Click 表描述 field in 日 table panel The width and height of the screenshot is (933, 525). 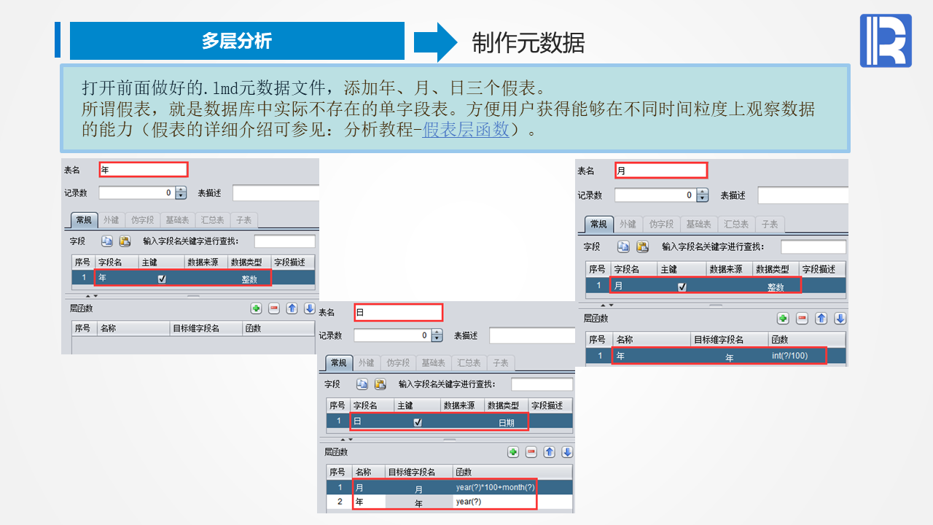pyautogui.click(x=532, y=335)
